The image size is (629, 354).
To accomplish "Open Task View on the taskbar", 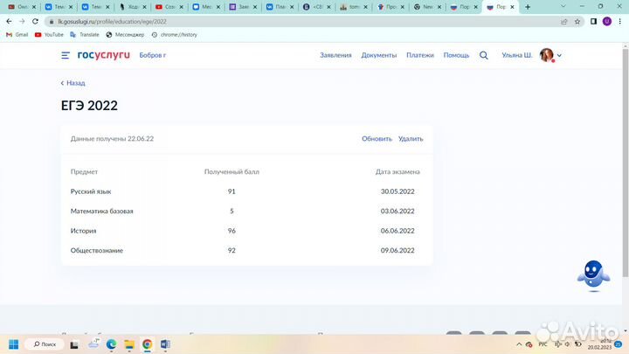I will point(74,344).
